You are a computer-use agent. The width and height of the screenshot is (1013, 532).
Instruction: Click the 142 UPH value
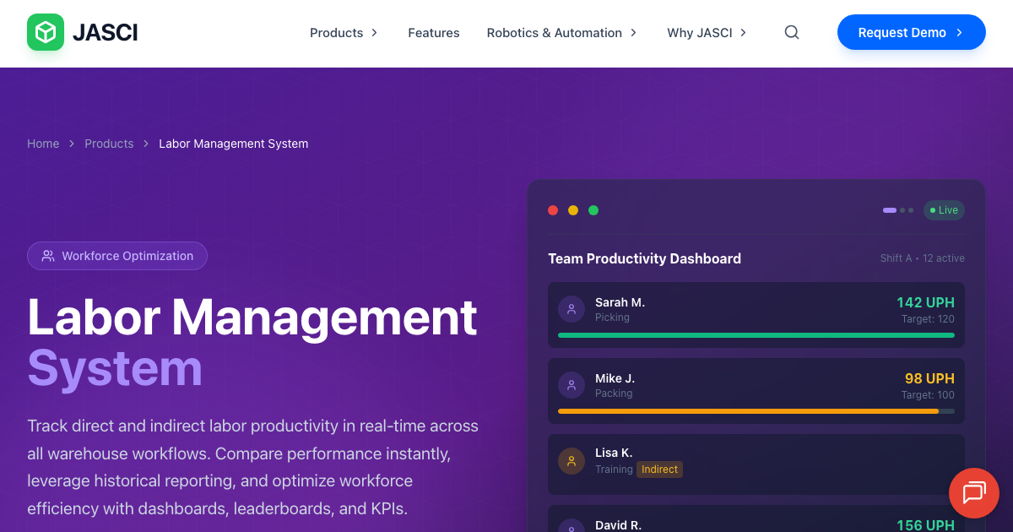coord(925,302)
